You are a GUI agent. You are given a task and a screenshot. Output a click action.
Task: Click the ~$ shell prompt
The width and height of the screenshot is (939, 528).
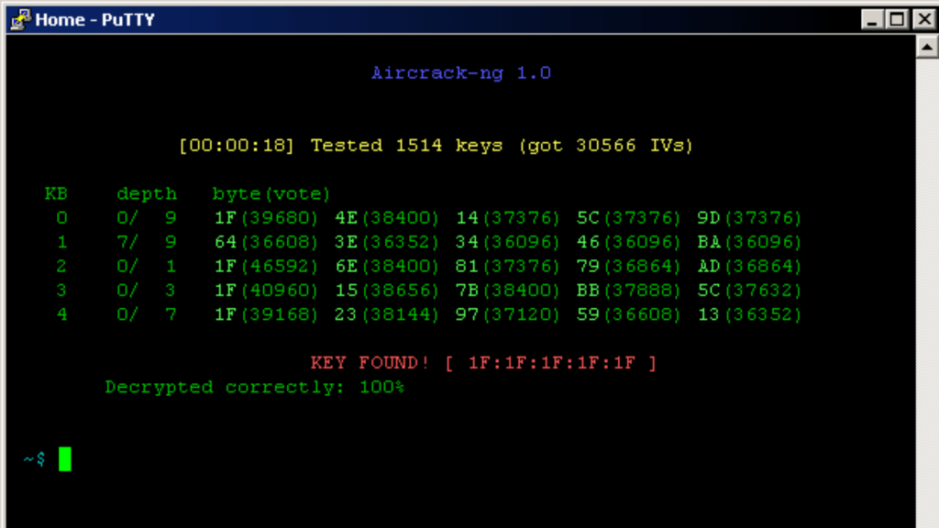click(34, 459)
